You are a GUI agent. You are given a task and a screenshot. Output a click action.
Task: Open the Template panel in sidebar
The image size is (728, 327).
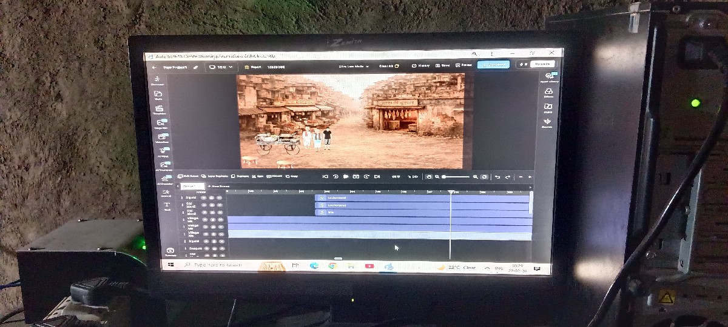click(160, 110)
